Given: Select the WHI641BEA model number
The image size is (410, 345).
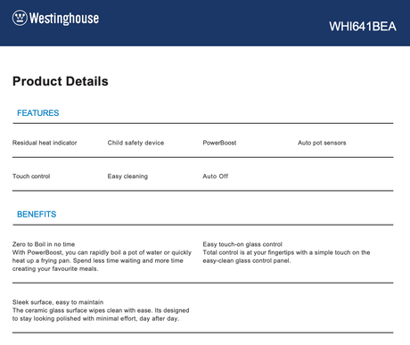Looking at the screenshot, I should pyautogui.click(x=363, y=27).
